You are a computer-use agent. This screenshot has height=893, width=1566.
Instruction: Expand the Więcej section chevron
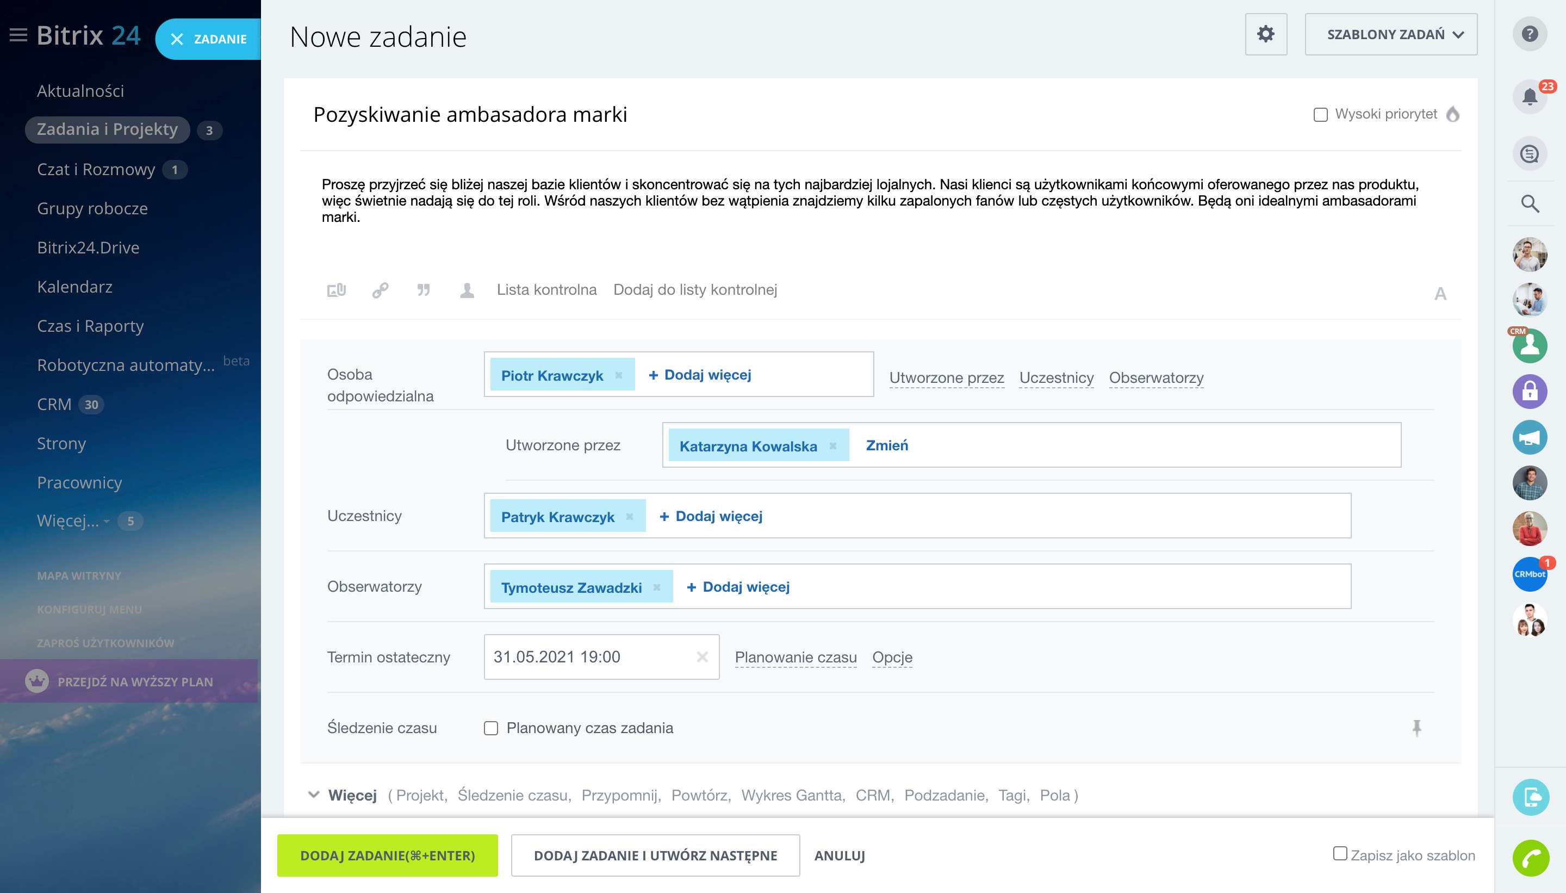tap(314, 795)
